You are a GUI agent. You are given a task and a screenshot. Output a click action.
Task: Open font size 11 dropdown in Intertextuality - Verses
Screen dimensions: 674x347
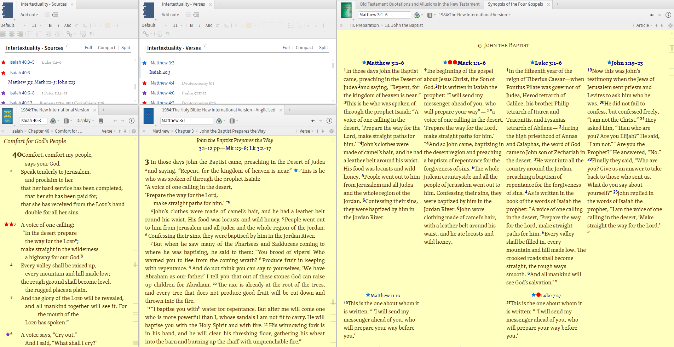click(x=178, y=25)
